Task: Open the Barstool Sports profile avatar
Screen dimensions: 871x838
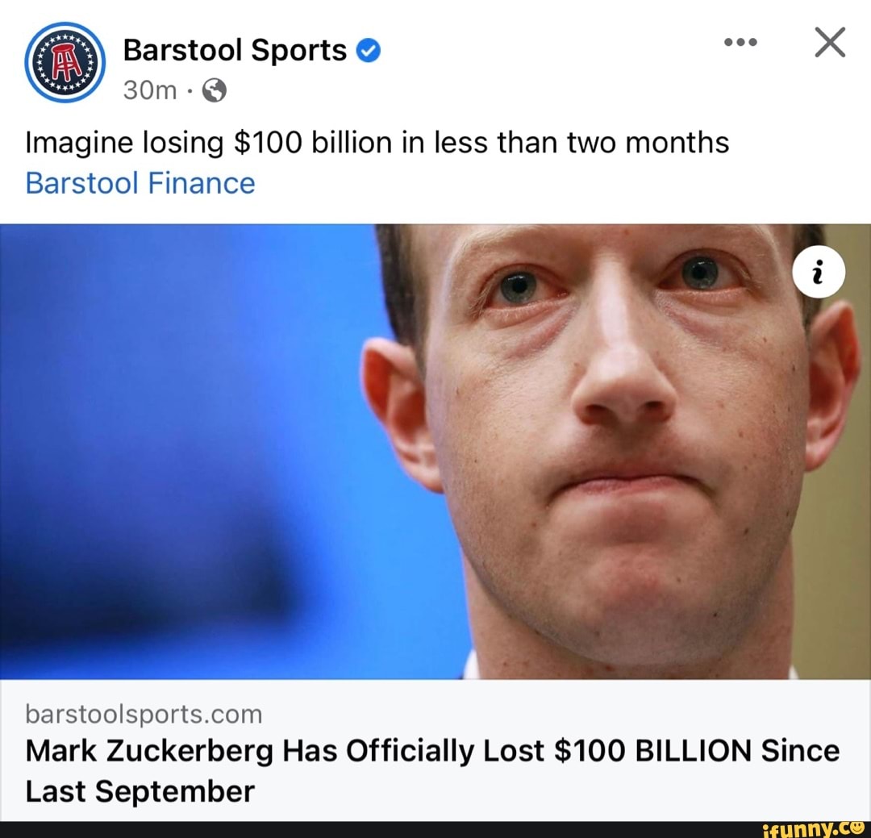Action: [x=65, y=62]
